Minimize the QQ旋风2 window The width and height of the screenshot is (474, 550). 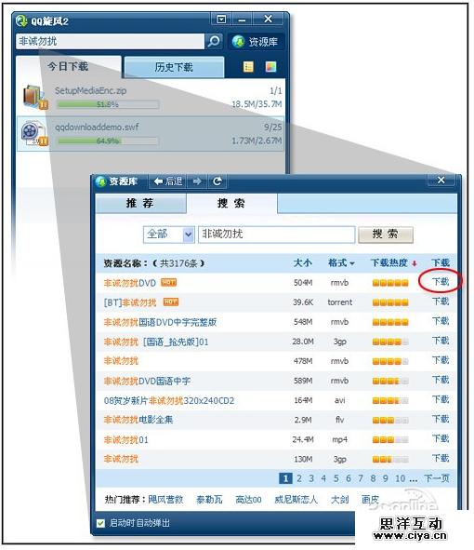tap(242, 20)
